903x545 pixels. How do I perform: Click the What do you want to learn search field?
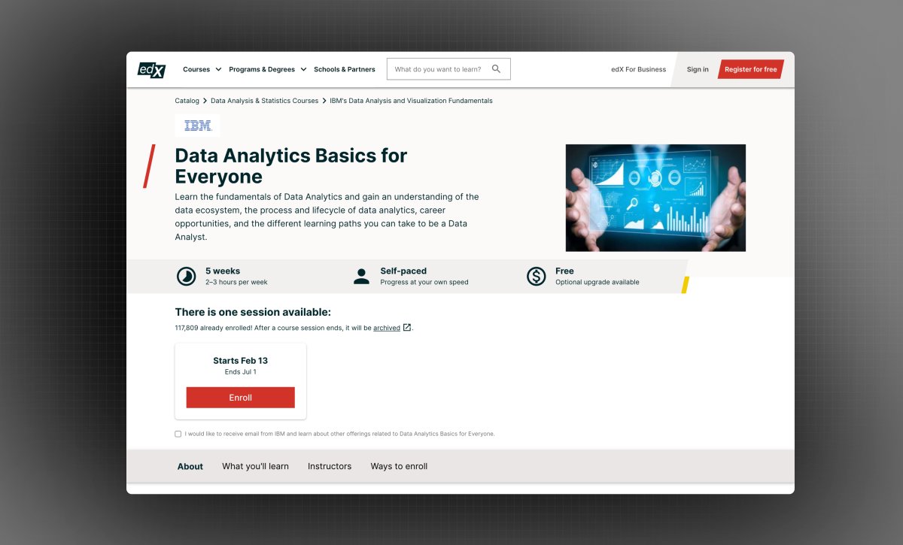pos(436,68)
